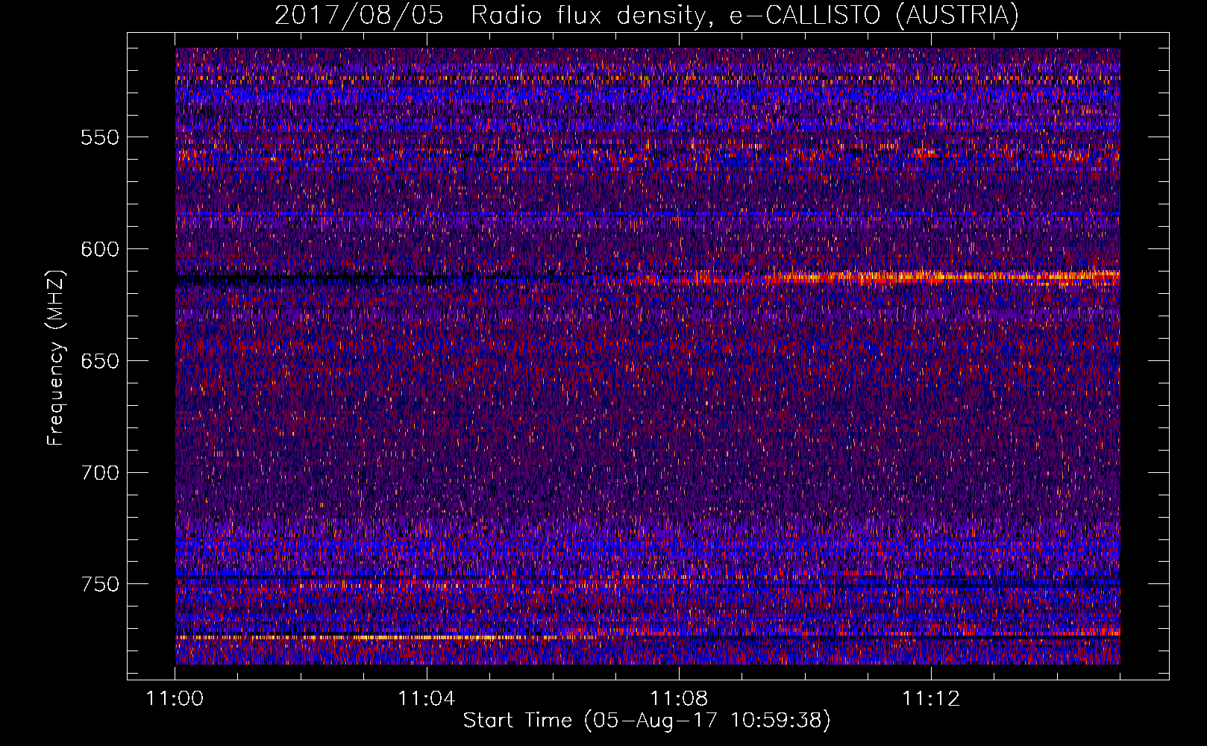1207x746 pixels.
Task: Click the 11:00 time tick label
Action: (175, 699)
